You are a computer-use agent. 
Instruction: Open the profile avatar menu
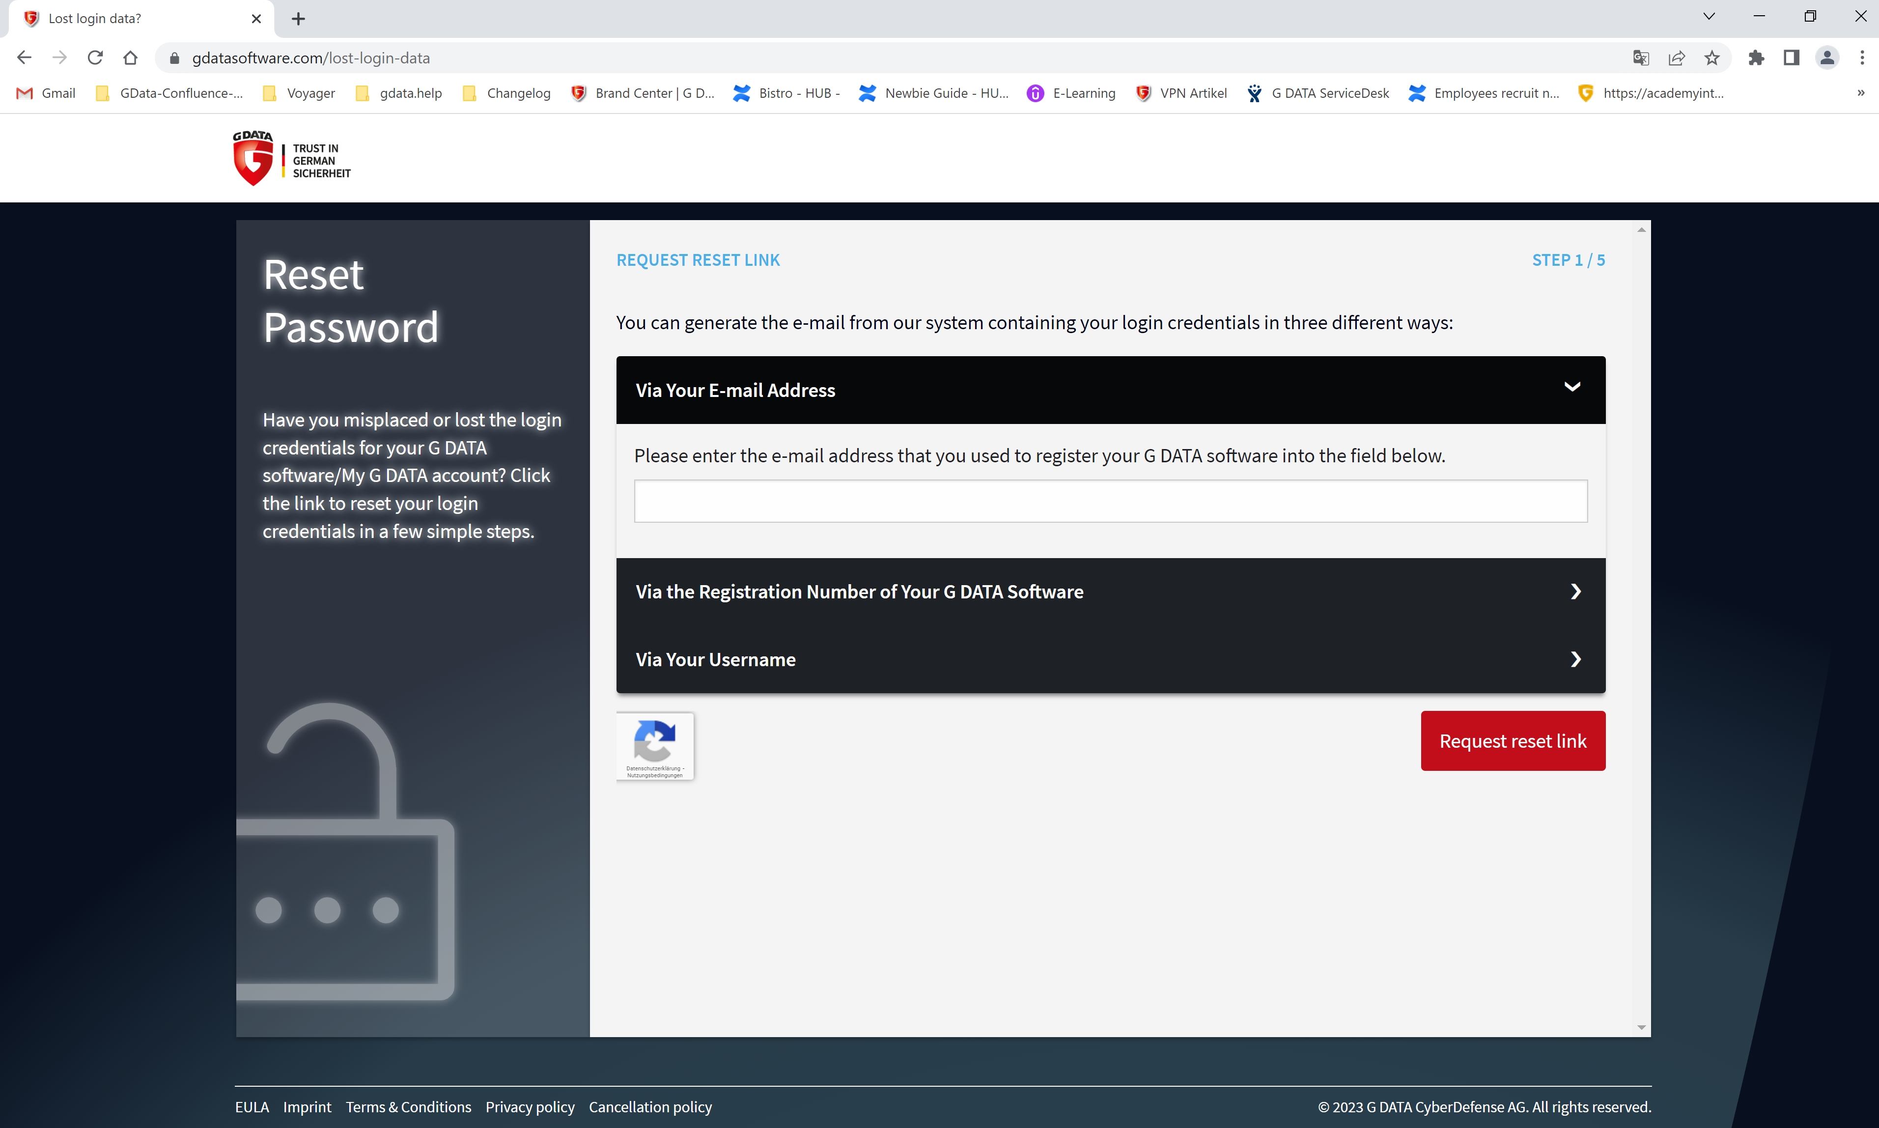tap(1827, 58)
